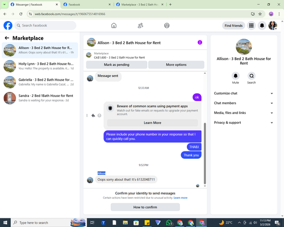
Task: Expand Chat members section
Action: 244,103
